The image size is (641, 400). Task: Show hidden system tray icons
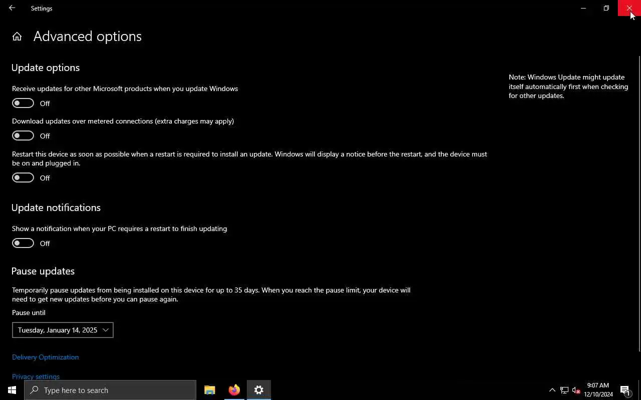552,390
